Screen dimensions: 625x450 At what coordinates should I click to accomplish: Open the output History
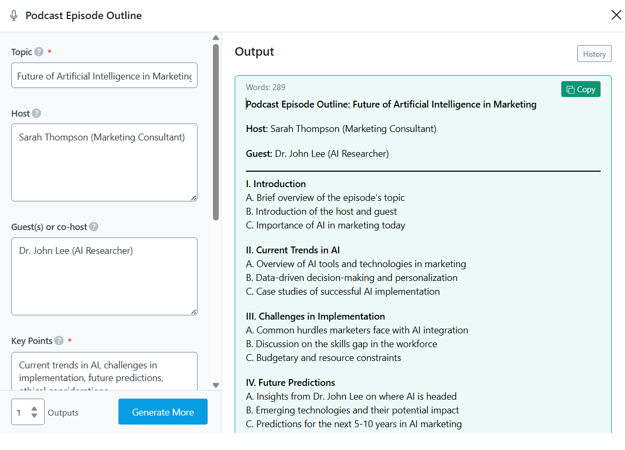pyautogui.click(x=594, y=54)
